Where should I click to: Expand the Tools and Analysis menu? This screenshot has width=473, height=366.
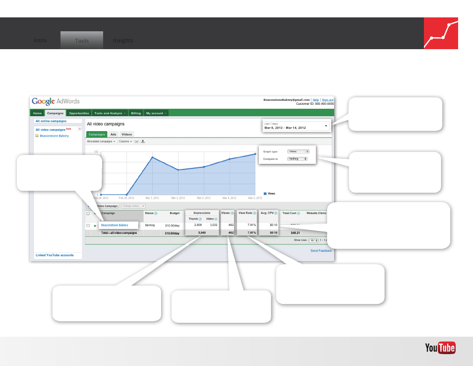110,113
